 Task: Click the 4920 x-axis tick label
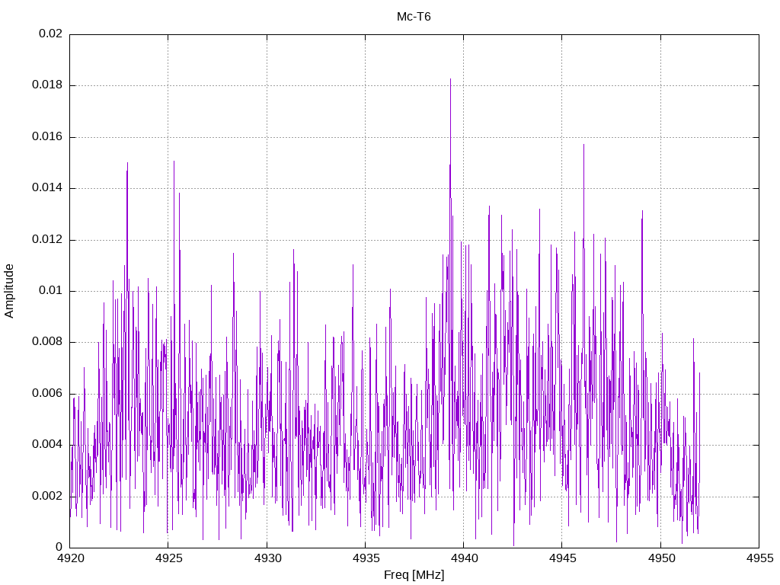tap(71, 558)
